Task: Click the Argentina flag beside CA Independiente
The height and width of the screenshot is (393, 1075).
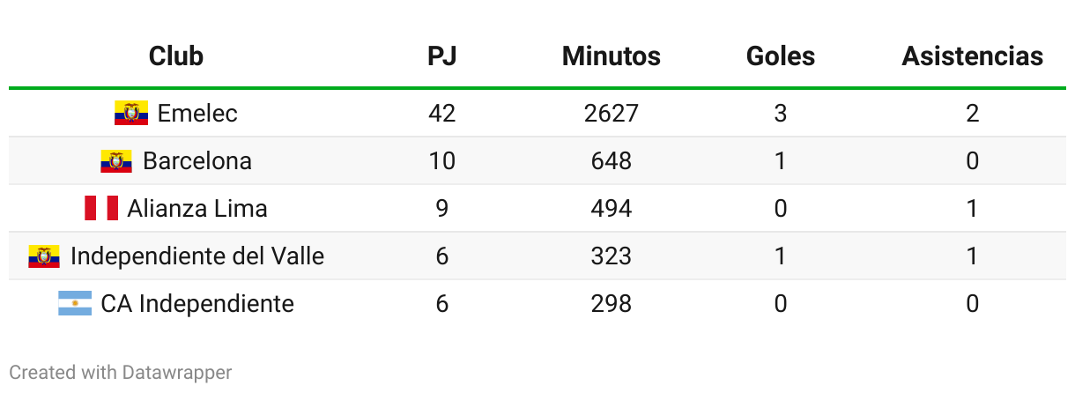Action: click(x=75, y=303)
